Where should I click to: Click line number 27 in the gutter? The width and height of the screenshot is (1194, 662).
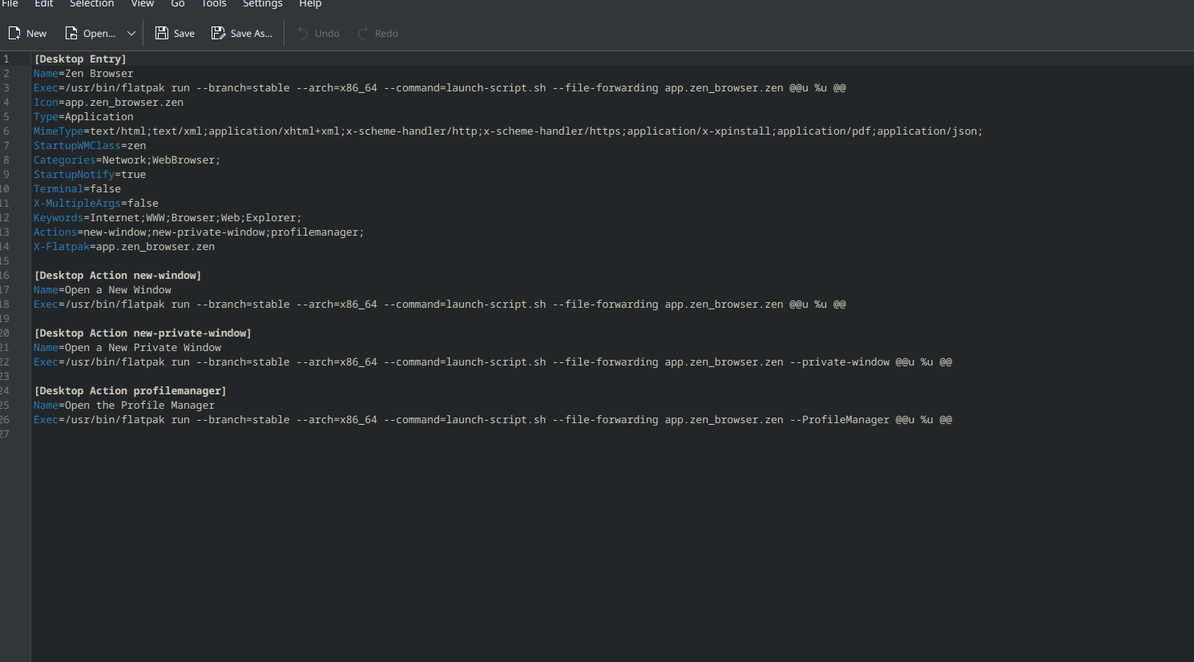tap(5, 434)
